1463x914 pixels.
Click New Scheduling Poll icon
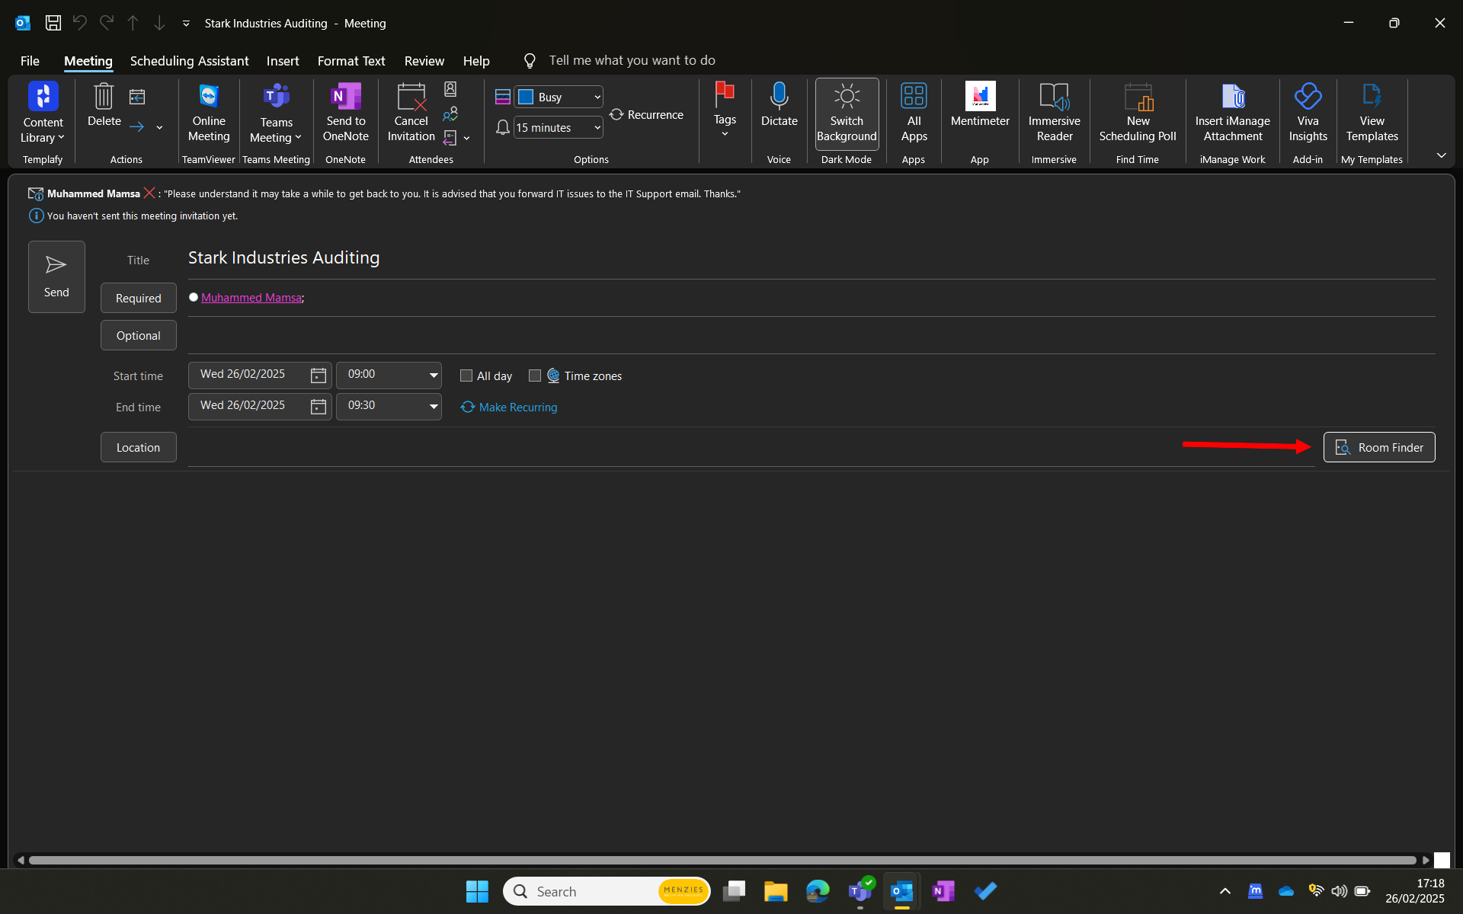[x=1138, y=97]
